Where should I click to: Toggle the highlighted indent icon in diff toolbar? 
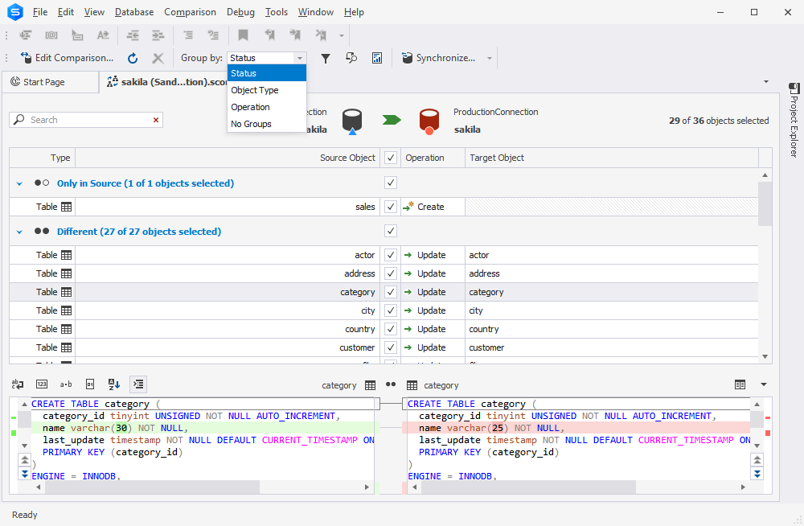pos(138,384)
